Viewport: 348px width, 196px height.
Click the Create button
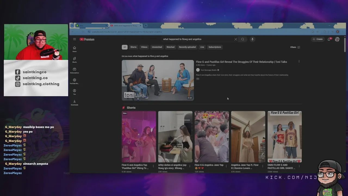tap(318, 39)
